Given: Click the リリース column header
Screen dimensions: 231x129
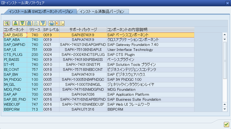Looking at the screenshot, I should (x=35, y=30).
